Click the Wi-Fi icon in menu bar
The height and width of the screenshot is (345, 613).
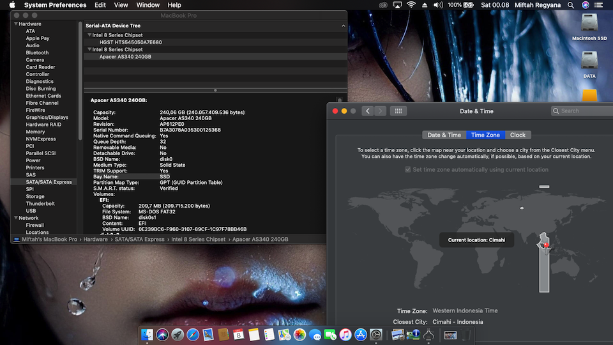pyautogui.click(x=411, y=5)
